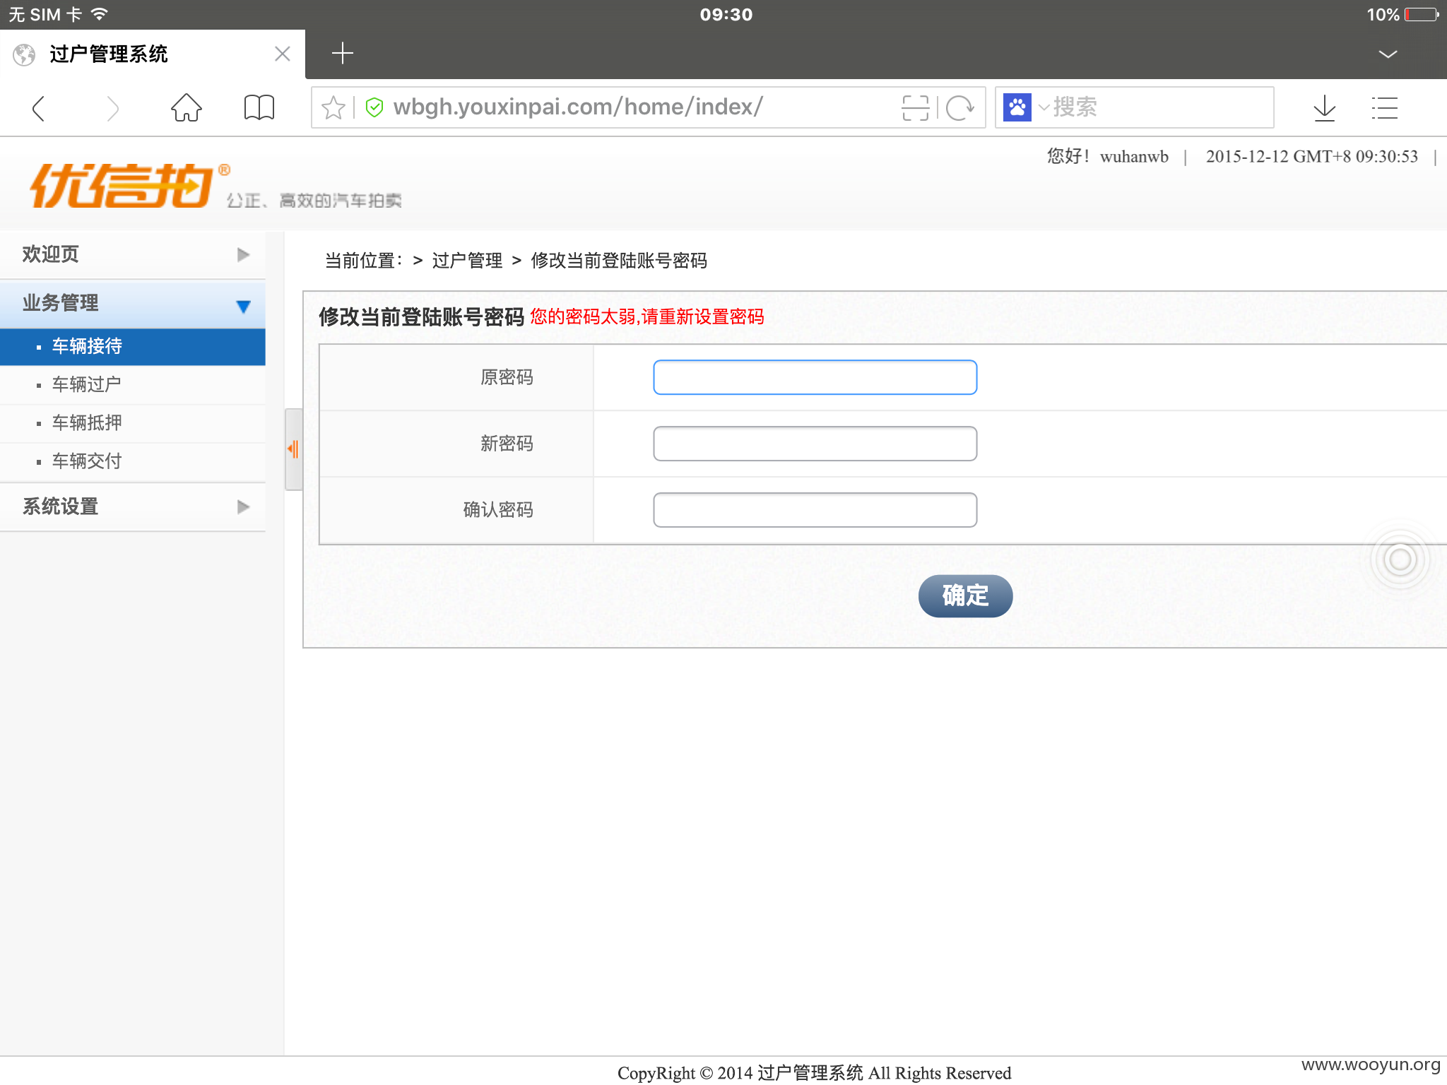
Task: Expand the tab bar chevron at top right
Action: (x=1388, y=54)
